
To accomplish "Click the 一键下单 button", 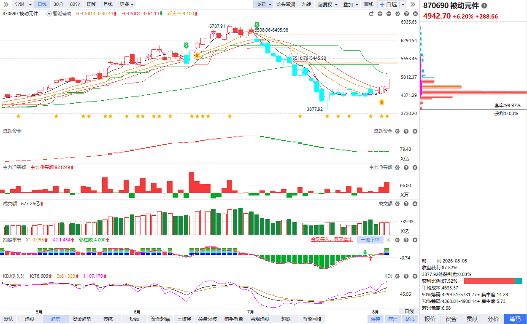I will click(370, 240).
